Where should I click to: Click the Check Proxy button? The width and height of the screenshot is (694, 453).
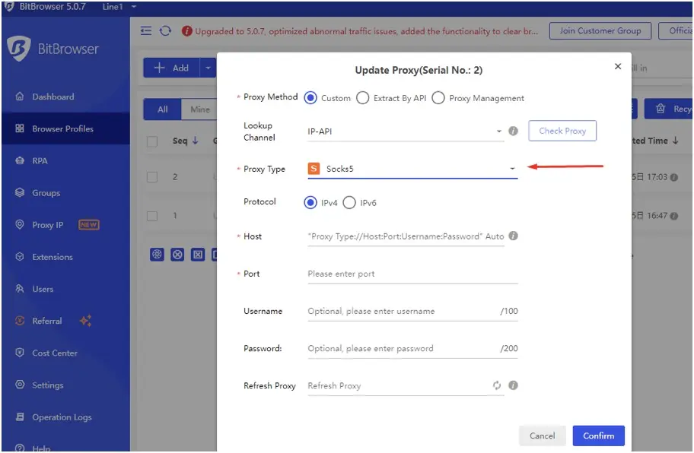[562, 130]
